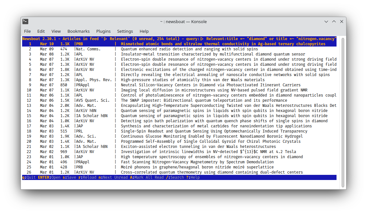
Task: Click the 'PRL' feed label in row 18
Action: coord(79,131)
